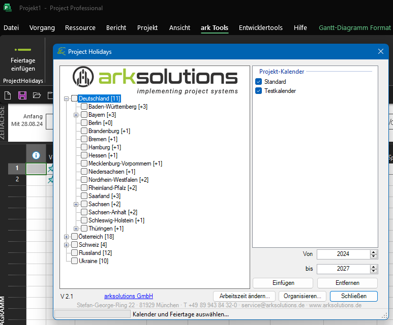This screenshot has height=325, width=393.
Task: Check the Baden-Württemberg [+3] checkbox
Action: (x=84, y=107)
